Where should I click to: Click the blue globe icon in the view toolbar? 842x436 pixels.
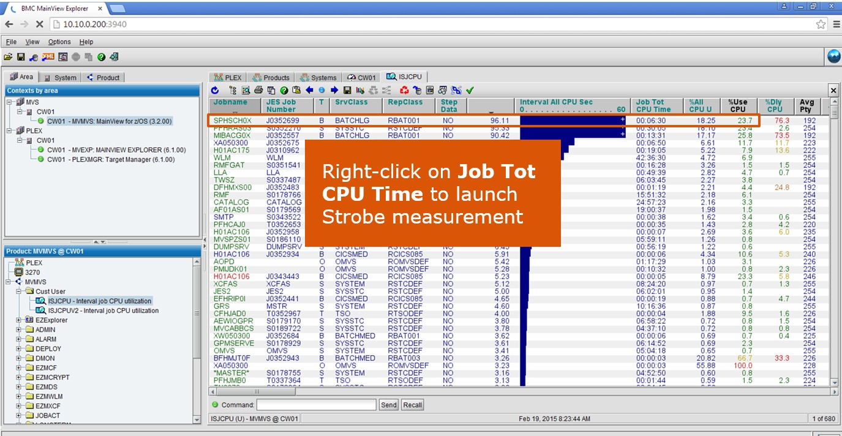[321, 90]
